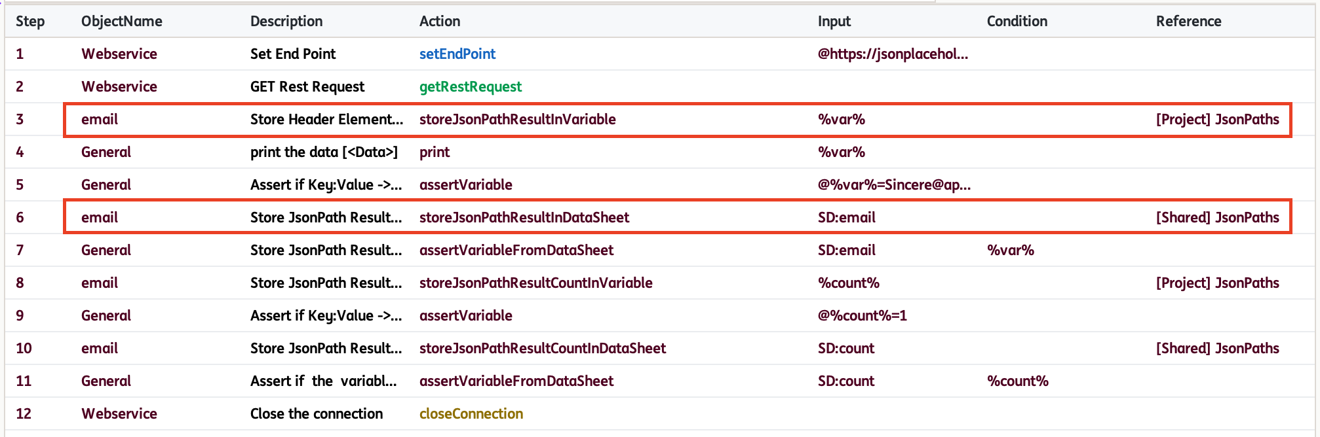
Task: Click the GET Rest Request description
Action: (x=307, y=86)
